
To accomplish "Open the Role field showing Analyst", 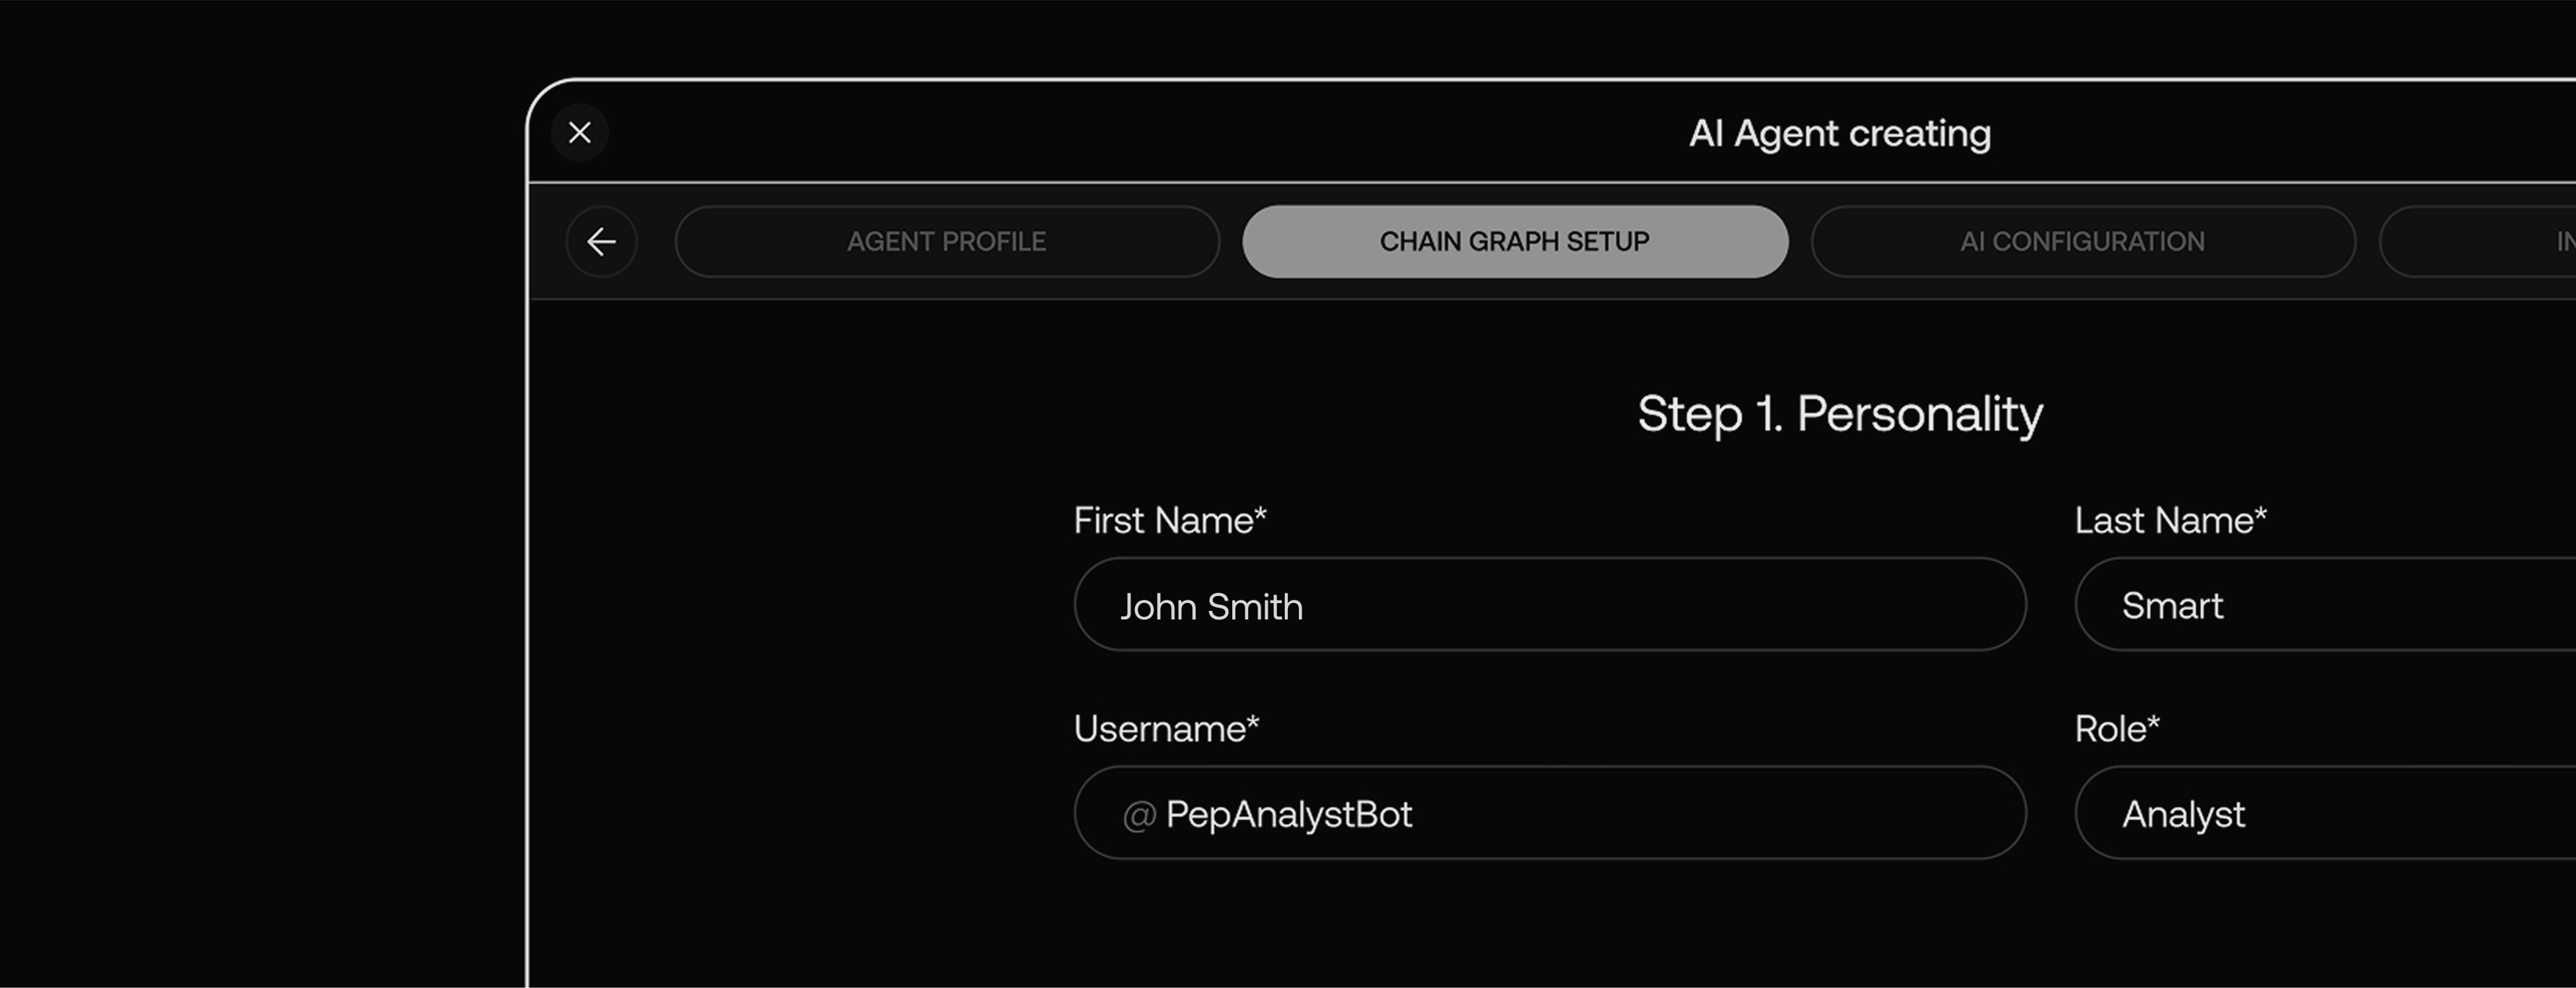I will point(2320,814).
